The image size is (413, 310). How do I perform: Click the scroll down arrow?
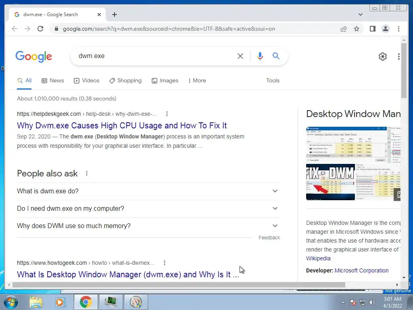[404, 278]
